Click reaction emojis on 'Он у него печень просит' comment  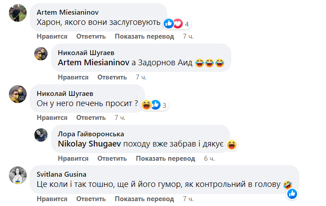tap(151, 105)
